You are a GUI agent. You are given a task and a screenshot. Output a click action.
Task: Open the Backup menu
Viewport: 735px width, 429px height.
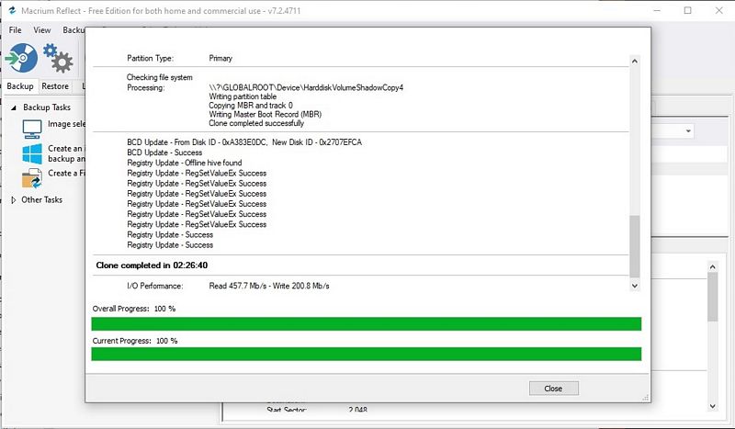coord(73,30)
